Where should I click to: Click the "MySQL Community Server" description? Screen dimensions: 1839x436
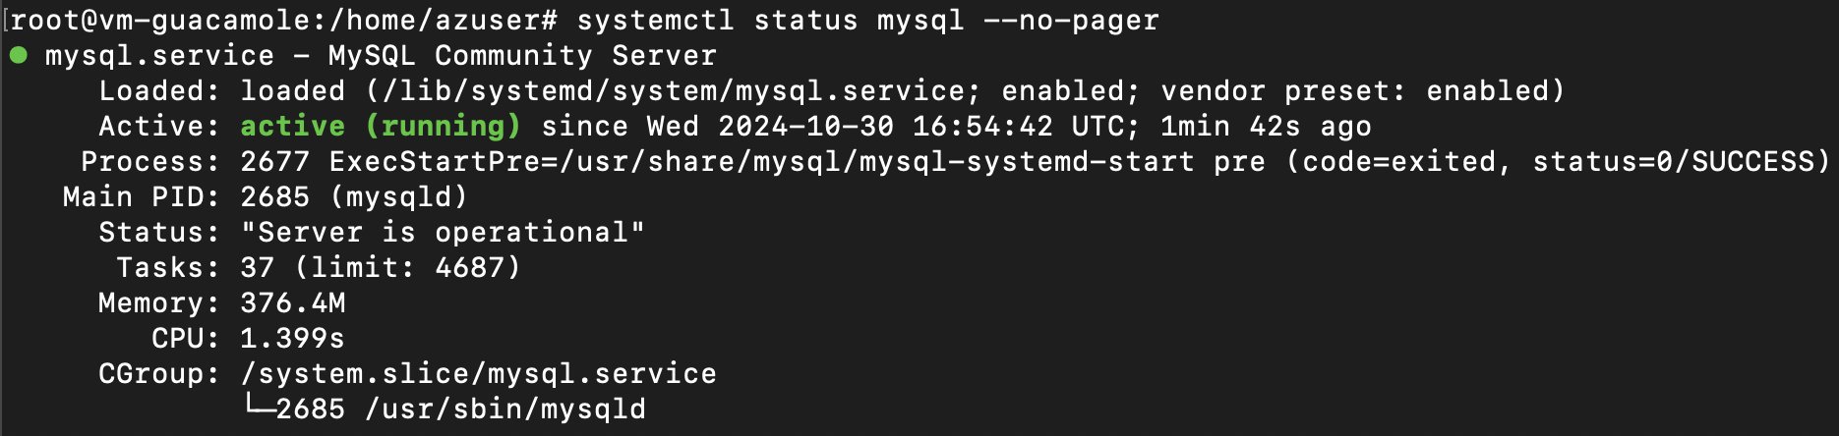click(x=522, y=56)
